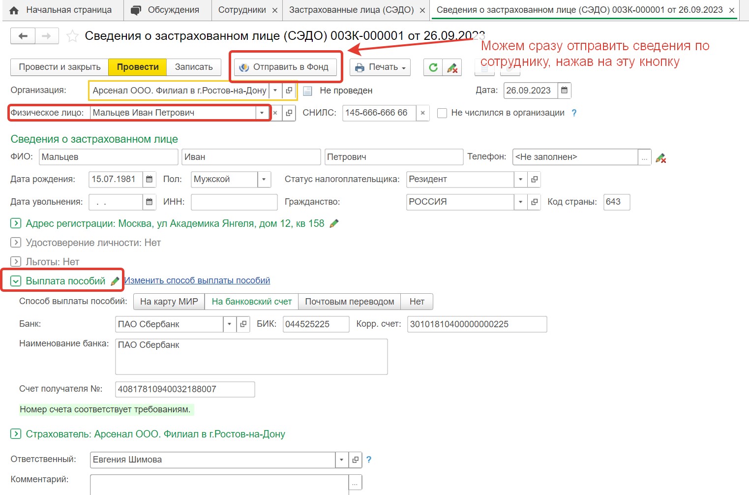This screenshot has height=495, width=749.
Task: Click the help question mark near Не числился
Action: click(574, 113)
